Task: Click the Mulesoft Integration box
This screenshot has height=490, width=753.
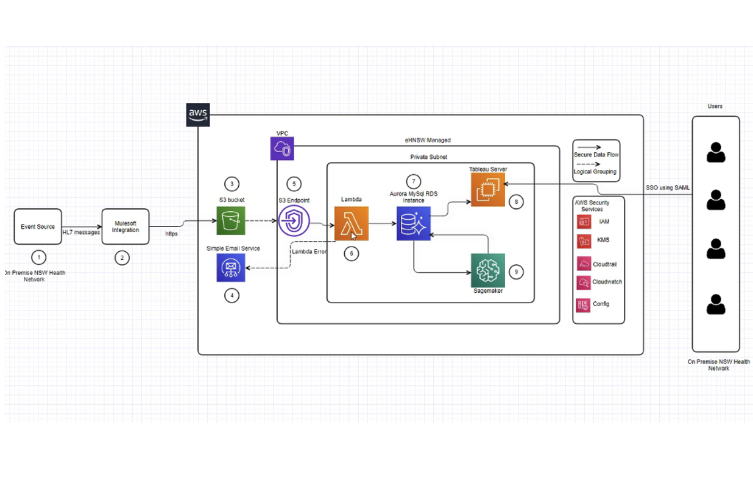Action: click(125, 227)
